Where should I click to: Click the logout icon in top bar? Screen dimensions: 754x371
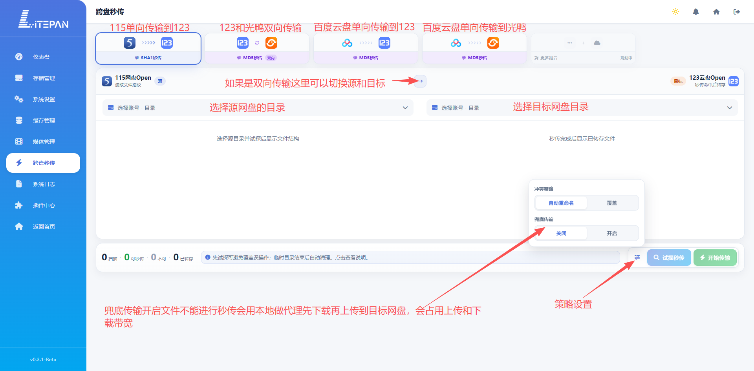coord(737,12)
